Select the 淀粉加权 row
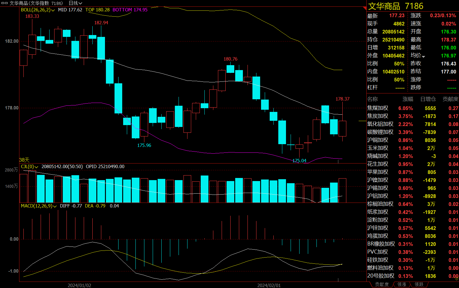Viewport: 459px width, 288px height. [x=413, y=220]
